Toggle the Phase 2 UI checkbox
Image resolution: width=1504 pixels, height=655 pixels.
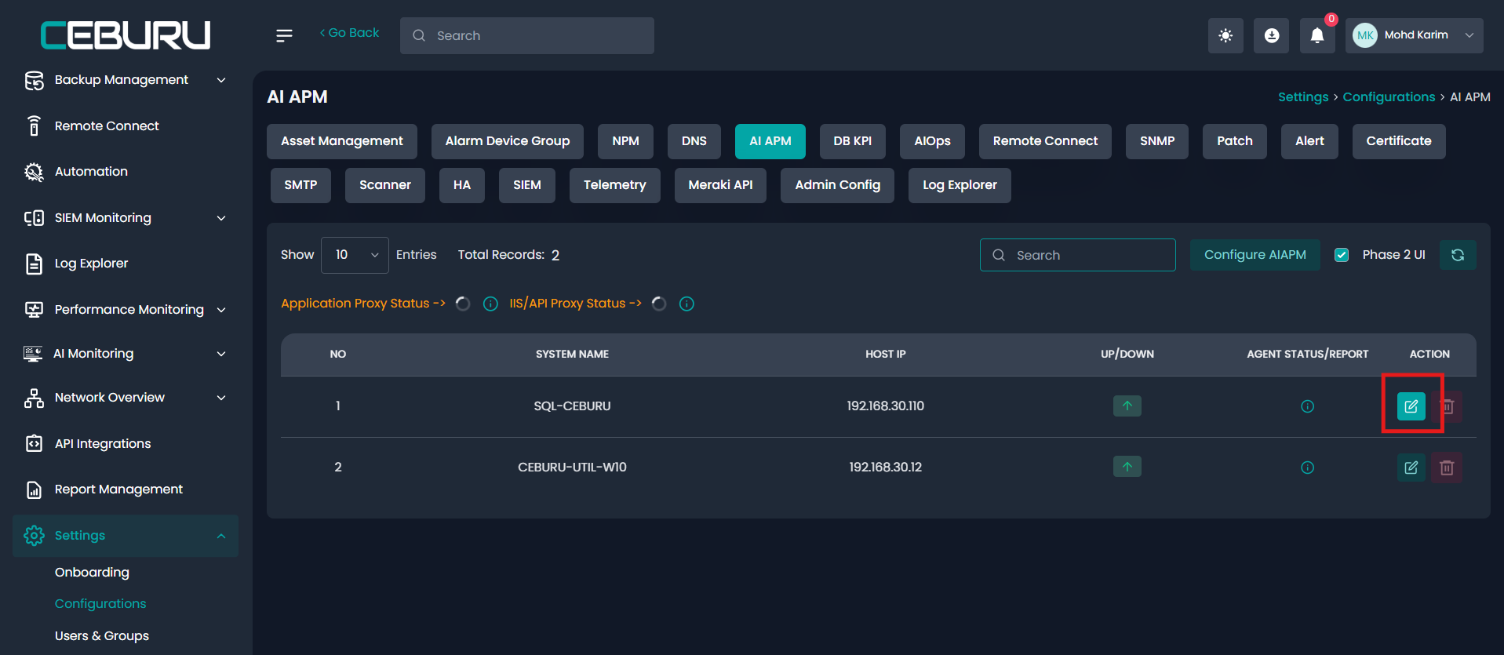(x=1342, y=255)
